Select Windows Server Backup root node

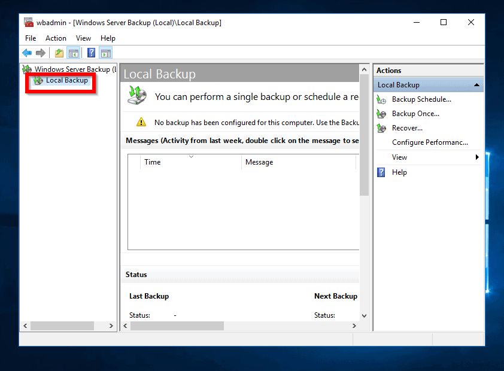tap(72, 69)
